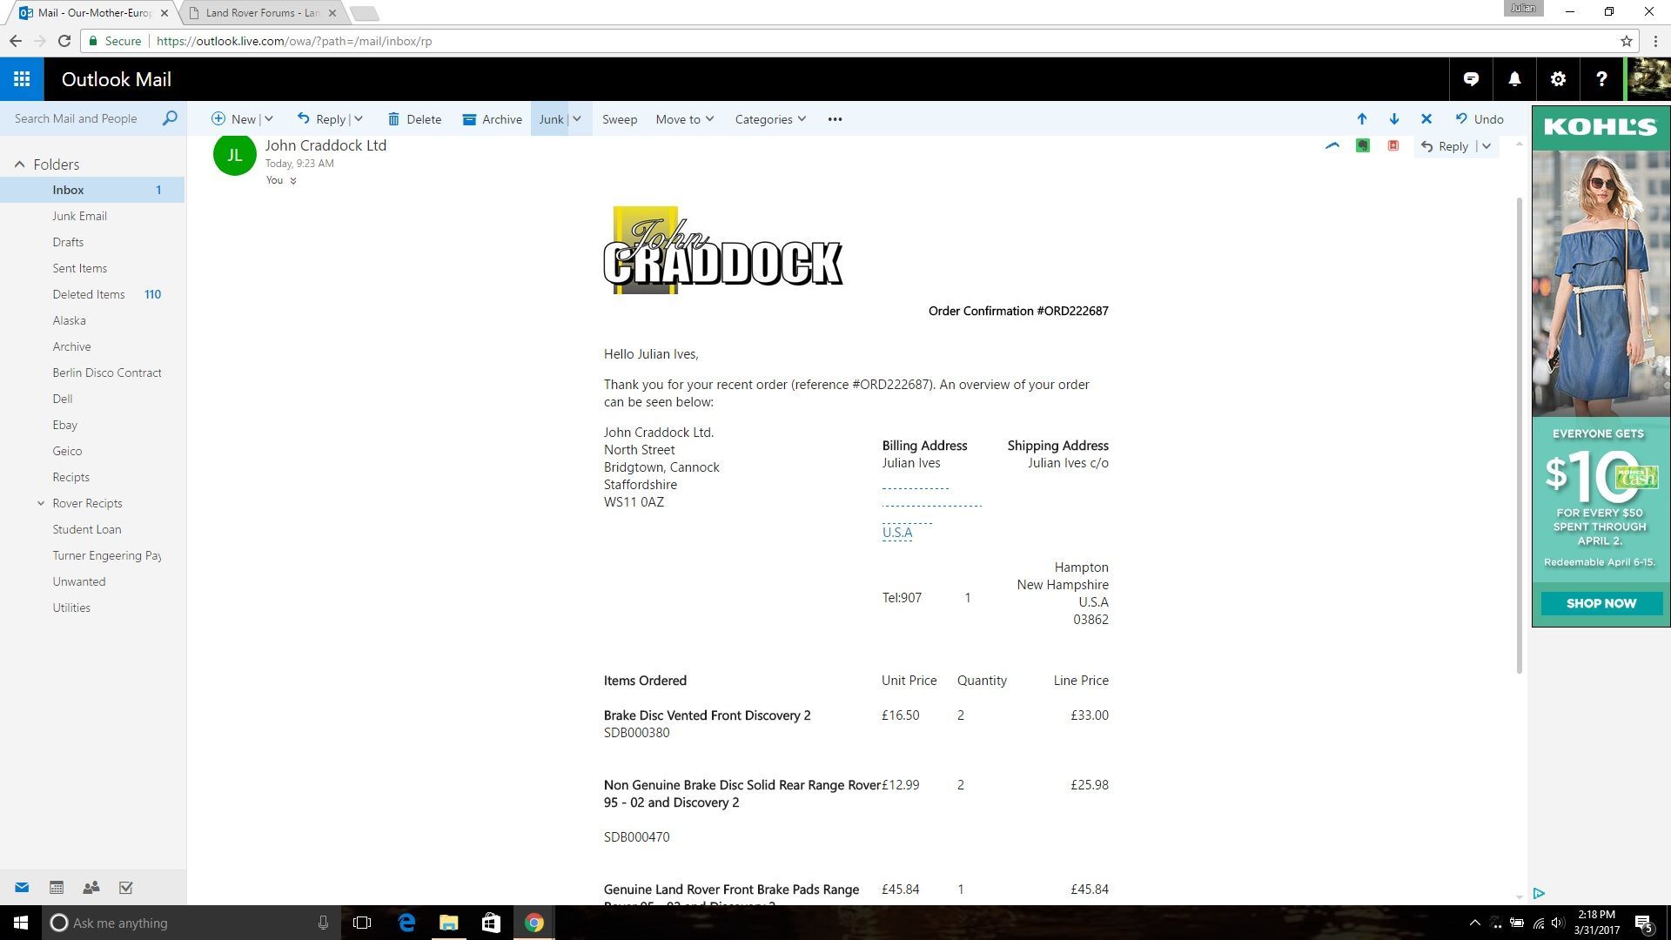1671x940 pixels.
Task: Open the Junk Email folder
Action: point(79,216)
